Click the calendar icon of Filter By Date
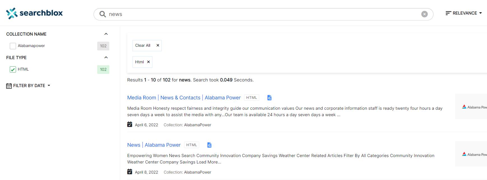487x180 pixels. pos(9,86)
